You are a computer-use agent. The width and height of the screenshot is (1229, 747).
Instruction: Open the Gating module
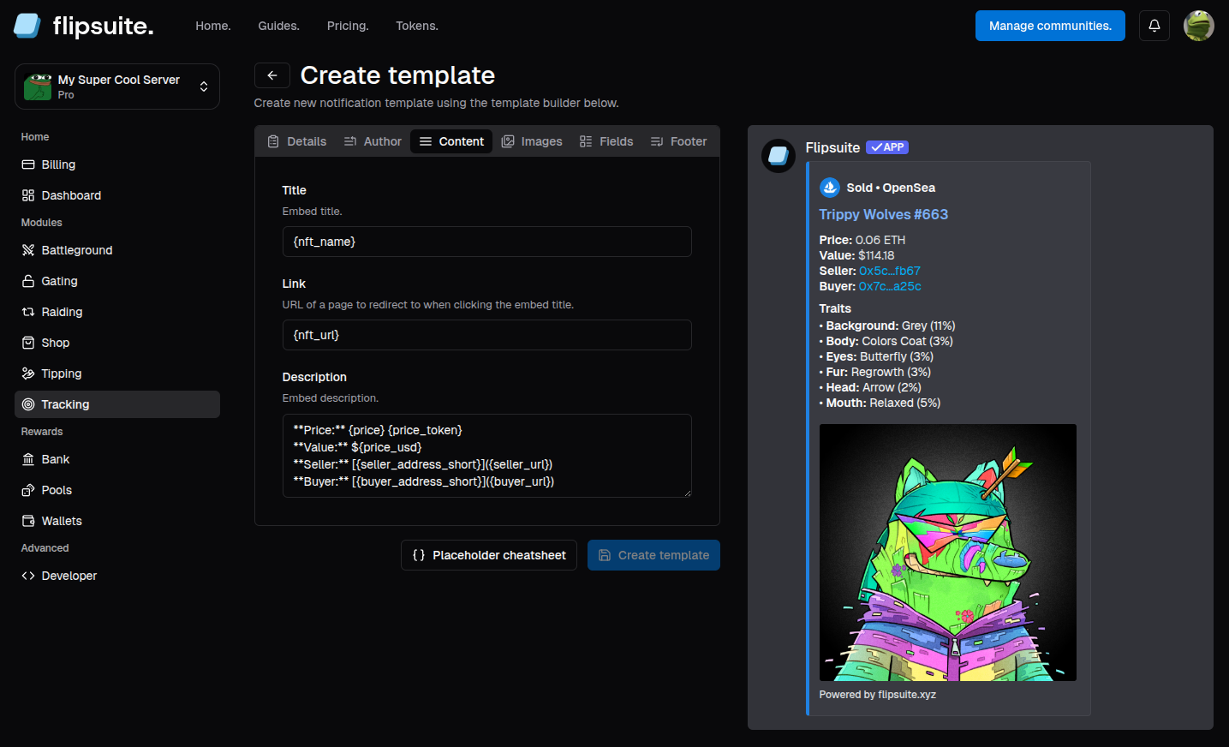pyautogui.click(x=117, y=281)
